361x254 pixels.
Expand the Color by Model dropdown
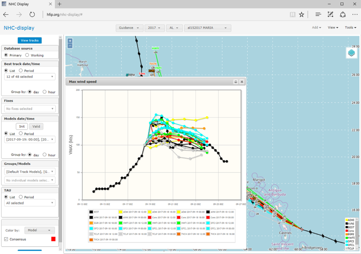(39, 230)
